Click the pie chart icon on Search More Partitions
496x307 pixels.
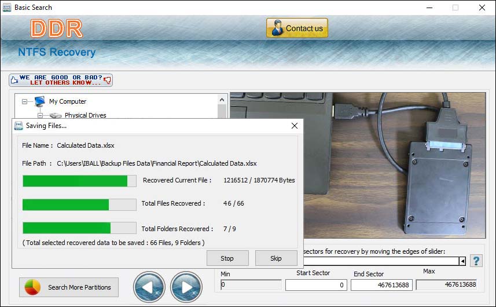pyautogui.click(x=32, y=287)
